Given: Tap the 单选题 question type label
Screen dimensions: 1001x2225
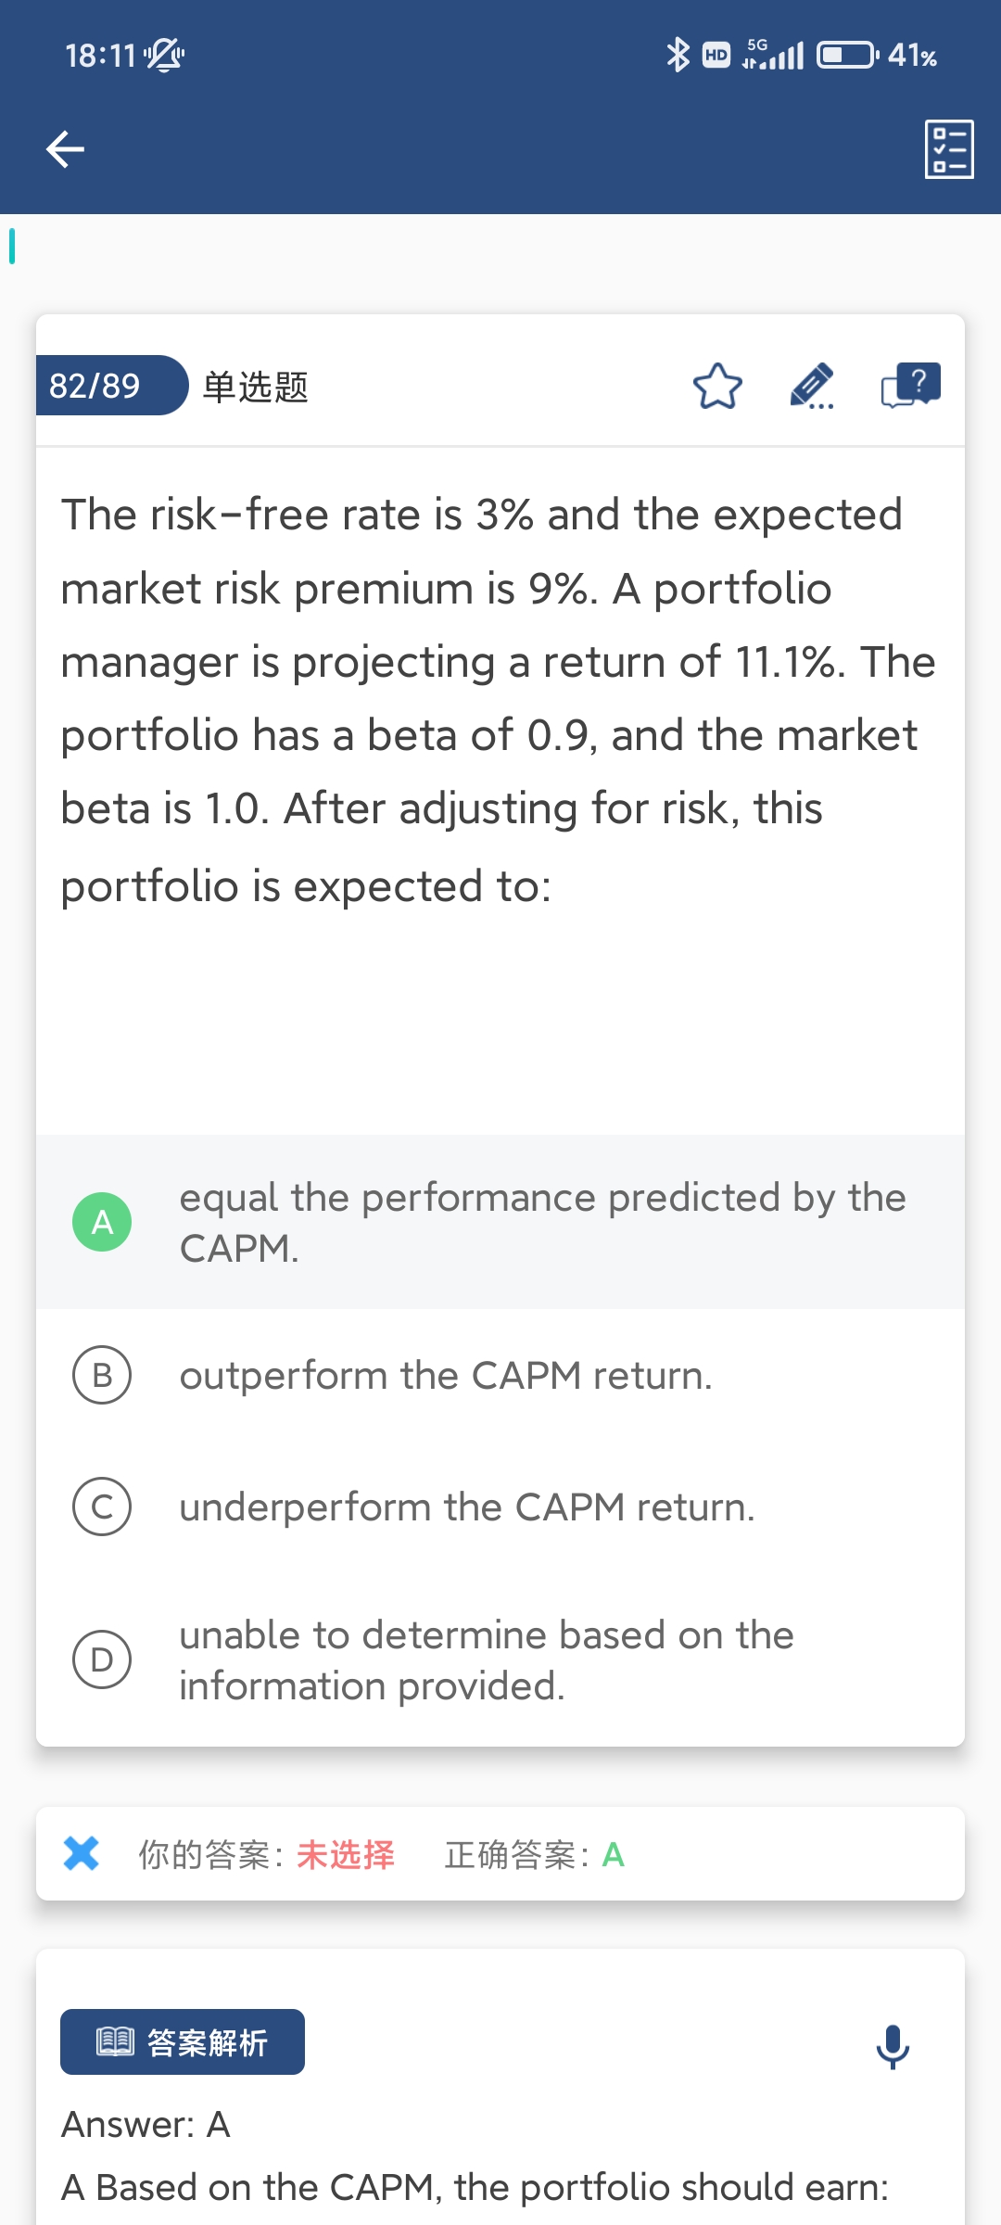Looking at the screenshot, I should [x=256, y=387].
